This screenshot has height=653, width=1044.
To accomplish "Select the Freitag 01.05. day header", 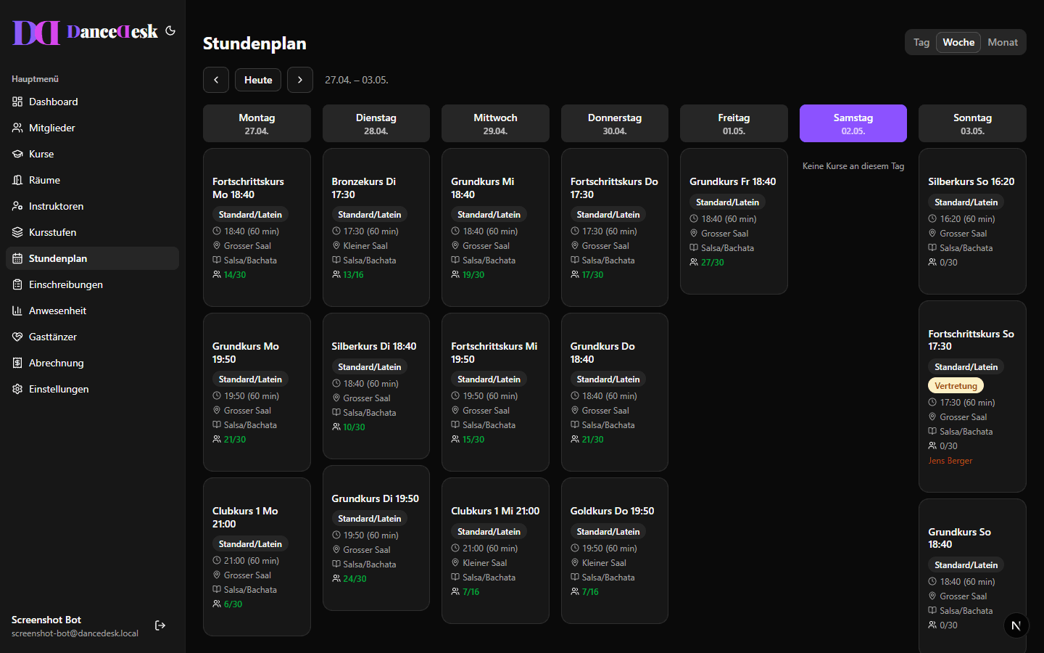I will pos(734,123).
